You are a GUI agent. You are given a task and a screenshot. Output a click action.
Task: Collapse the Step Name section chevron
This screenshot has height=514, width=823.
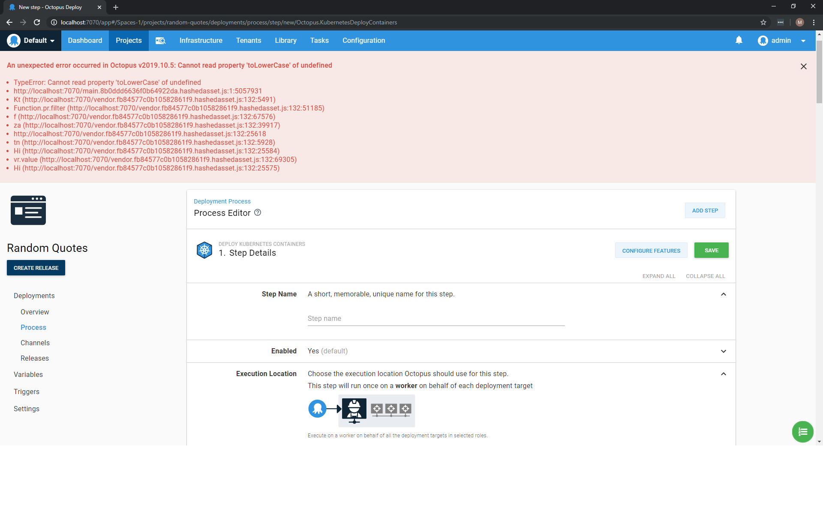pos(724,294)
